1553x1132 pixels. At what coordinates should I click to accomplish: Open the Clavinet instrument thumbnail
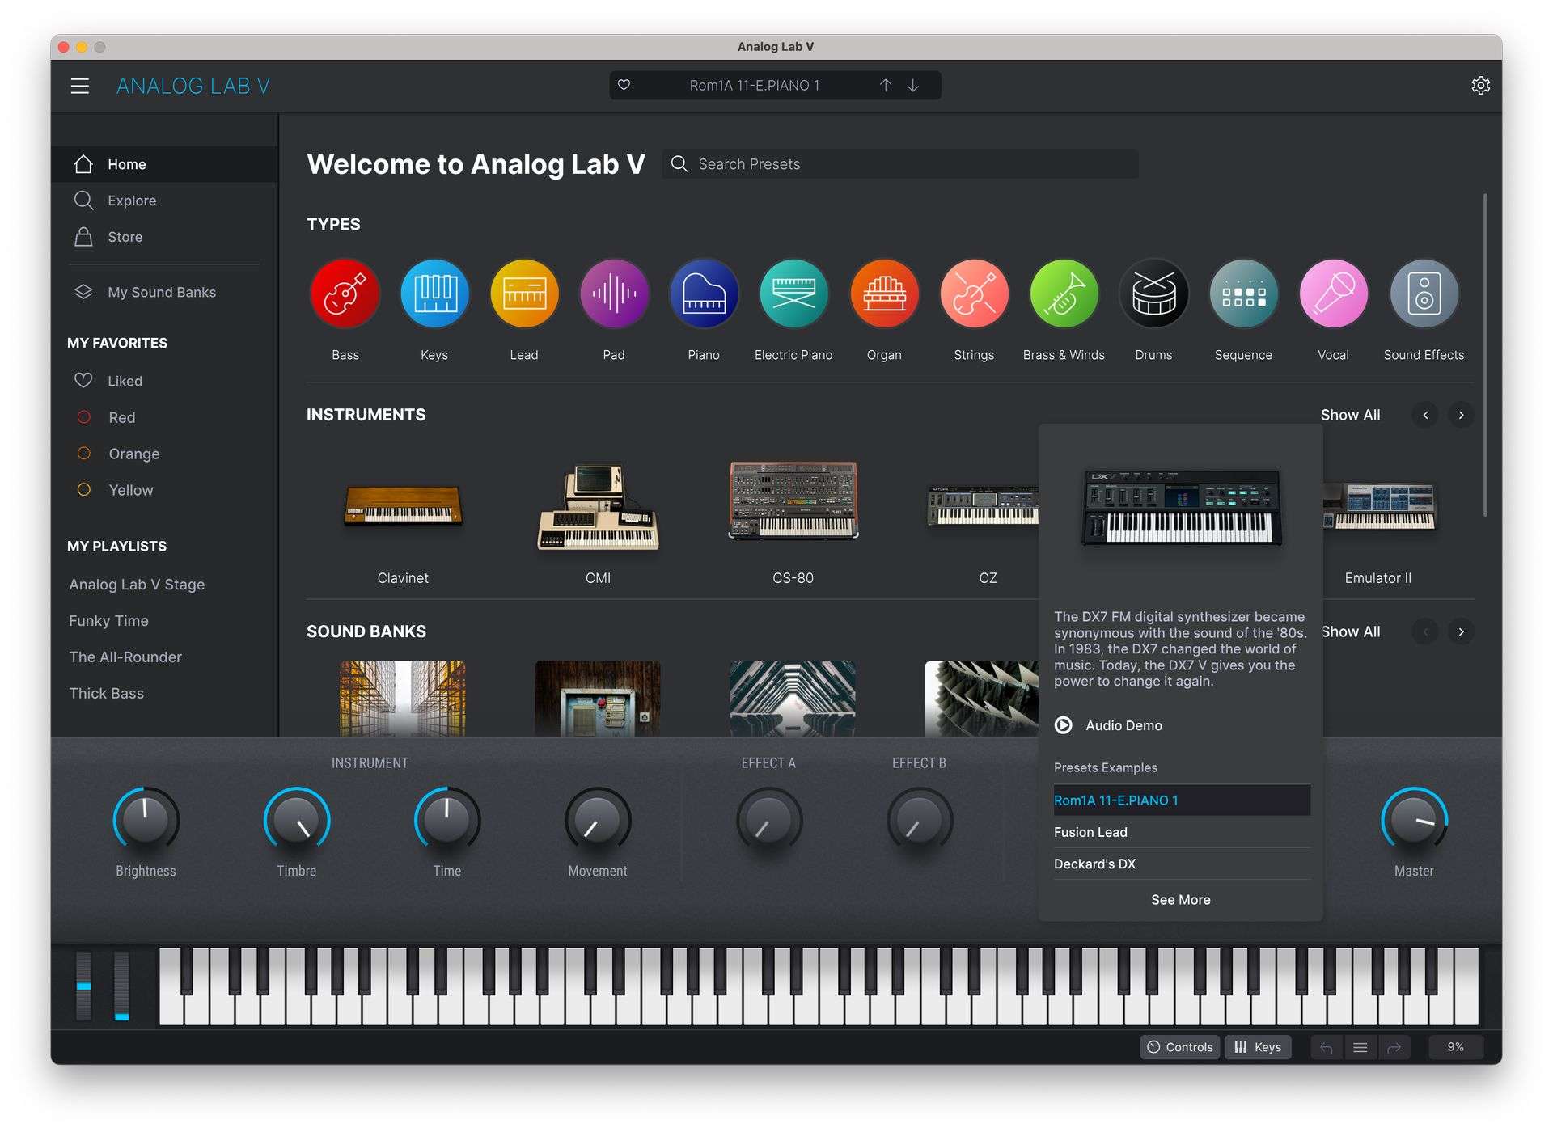pos(403,505)
